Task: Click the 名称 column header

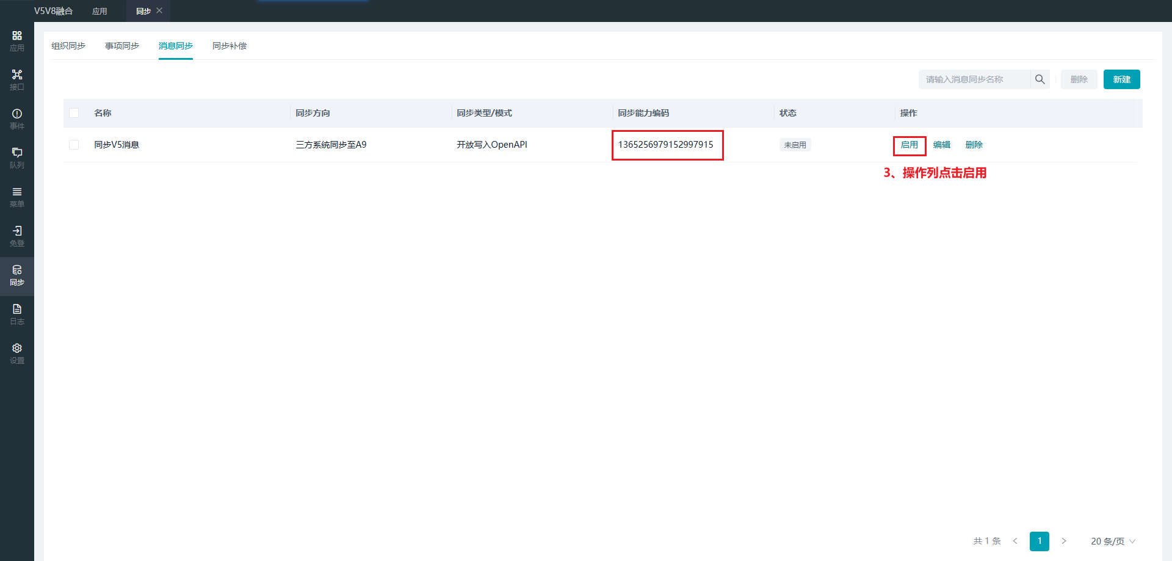Action: pos(103,113)
